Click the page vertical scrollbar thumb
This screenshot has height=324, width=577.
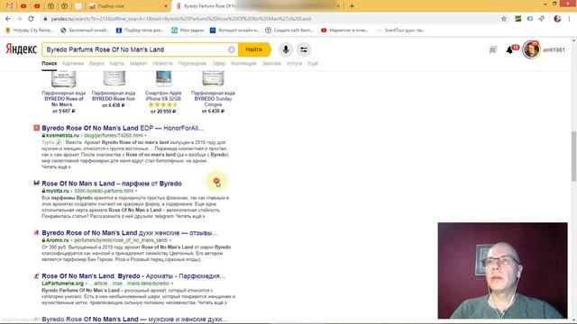(x=573, y=156)
